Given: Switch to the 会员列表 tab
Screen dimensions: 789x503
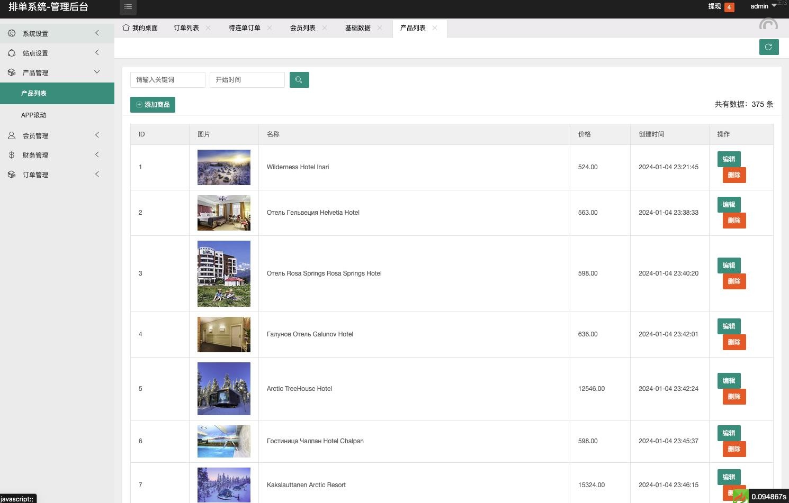Looking at the screenshot, I should (302, 28).
